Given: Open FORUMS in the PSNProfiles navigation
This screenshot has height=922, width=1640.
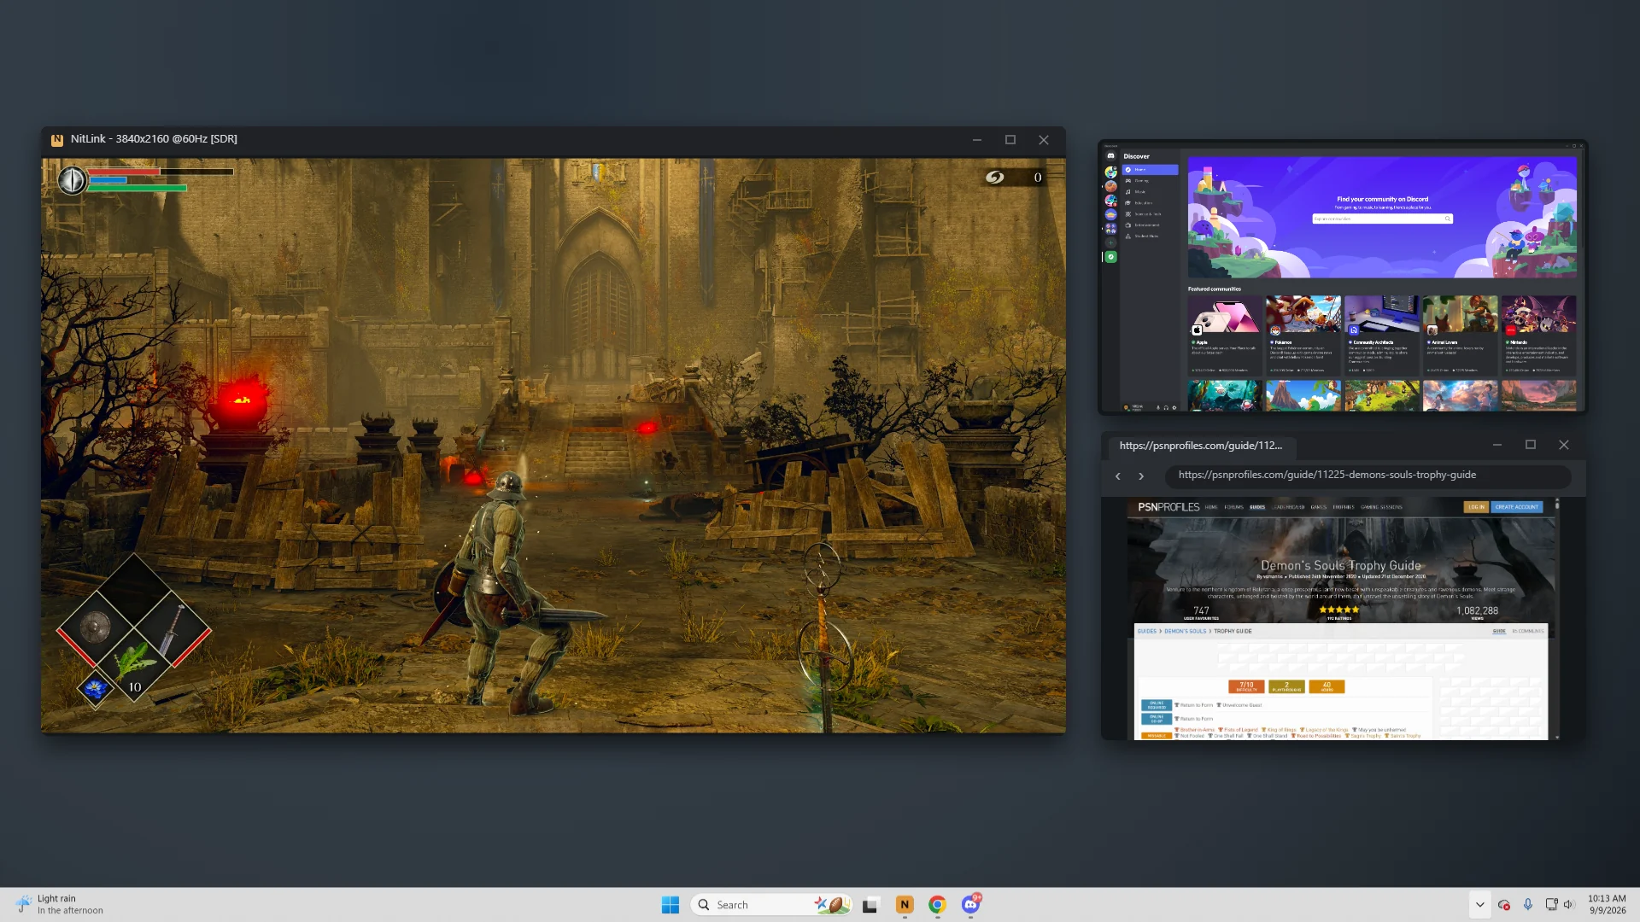Looking at the screenshot, I should click(1233, 507).
